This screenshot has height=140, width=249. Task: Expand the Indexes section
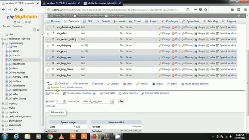[x=50, y=106]
